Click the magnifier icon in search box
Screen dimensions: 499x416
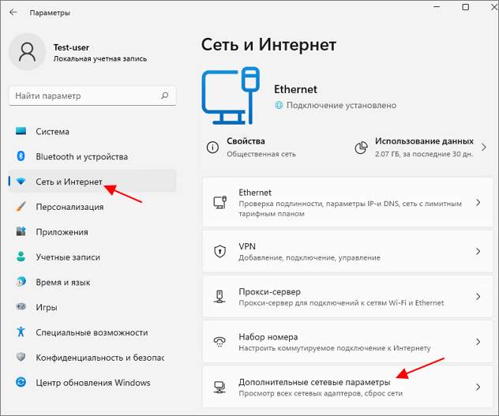165,96
